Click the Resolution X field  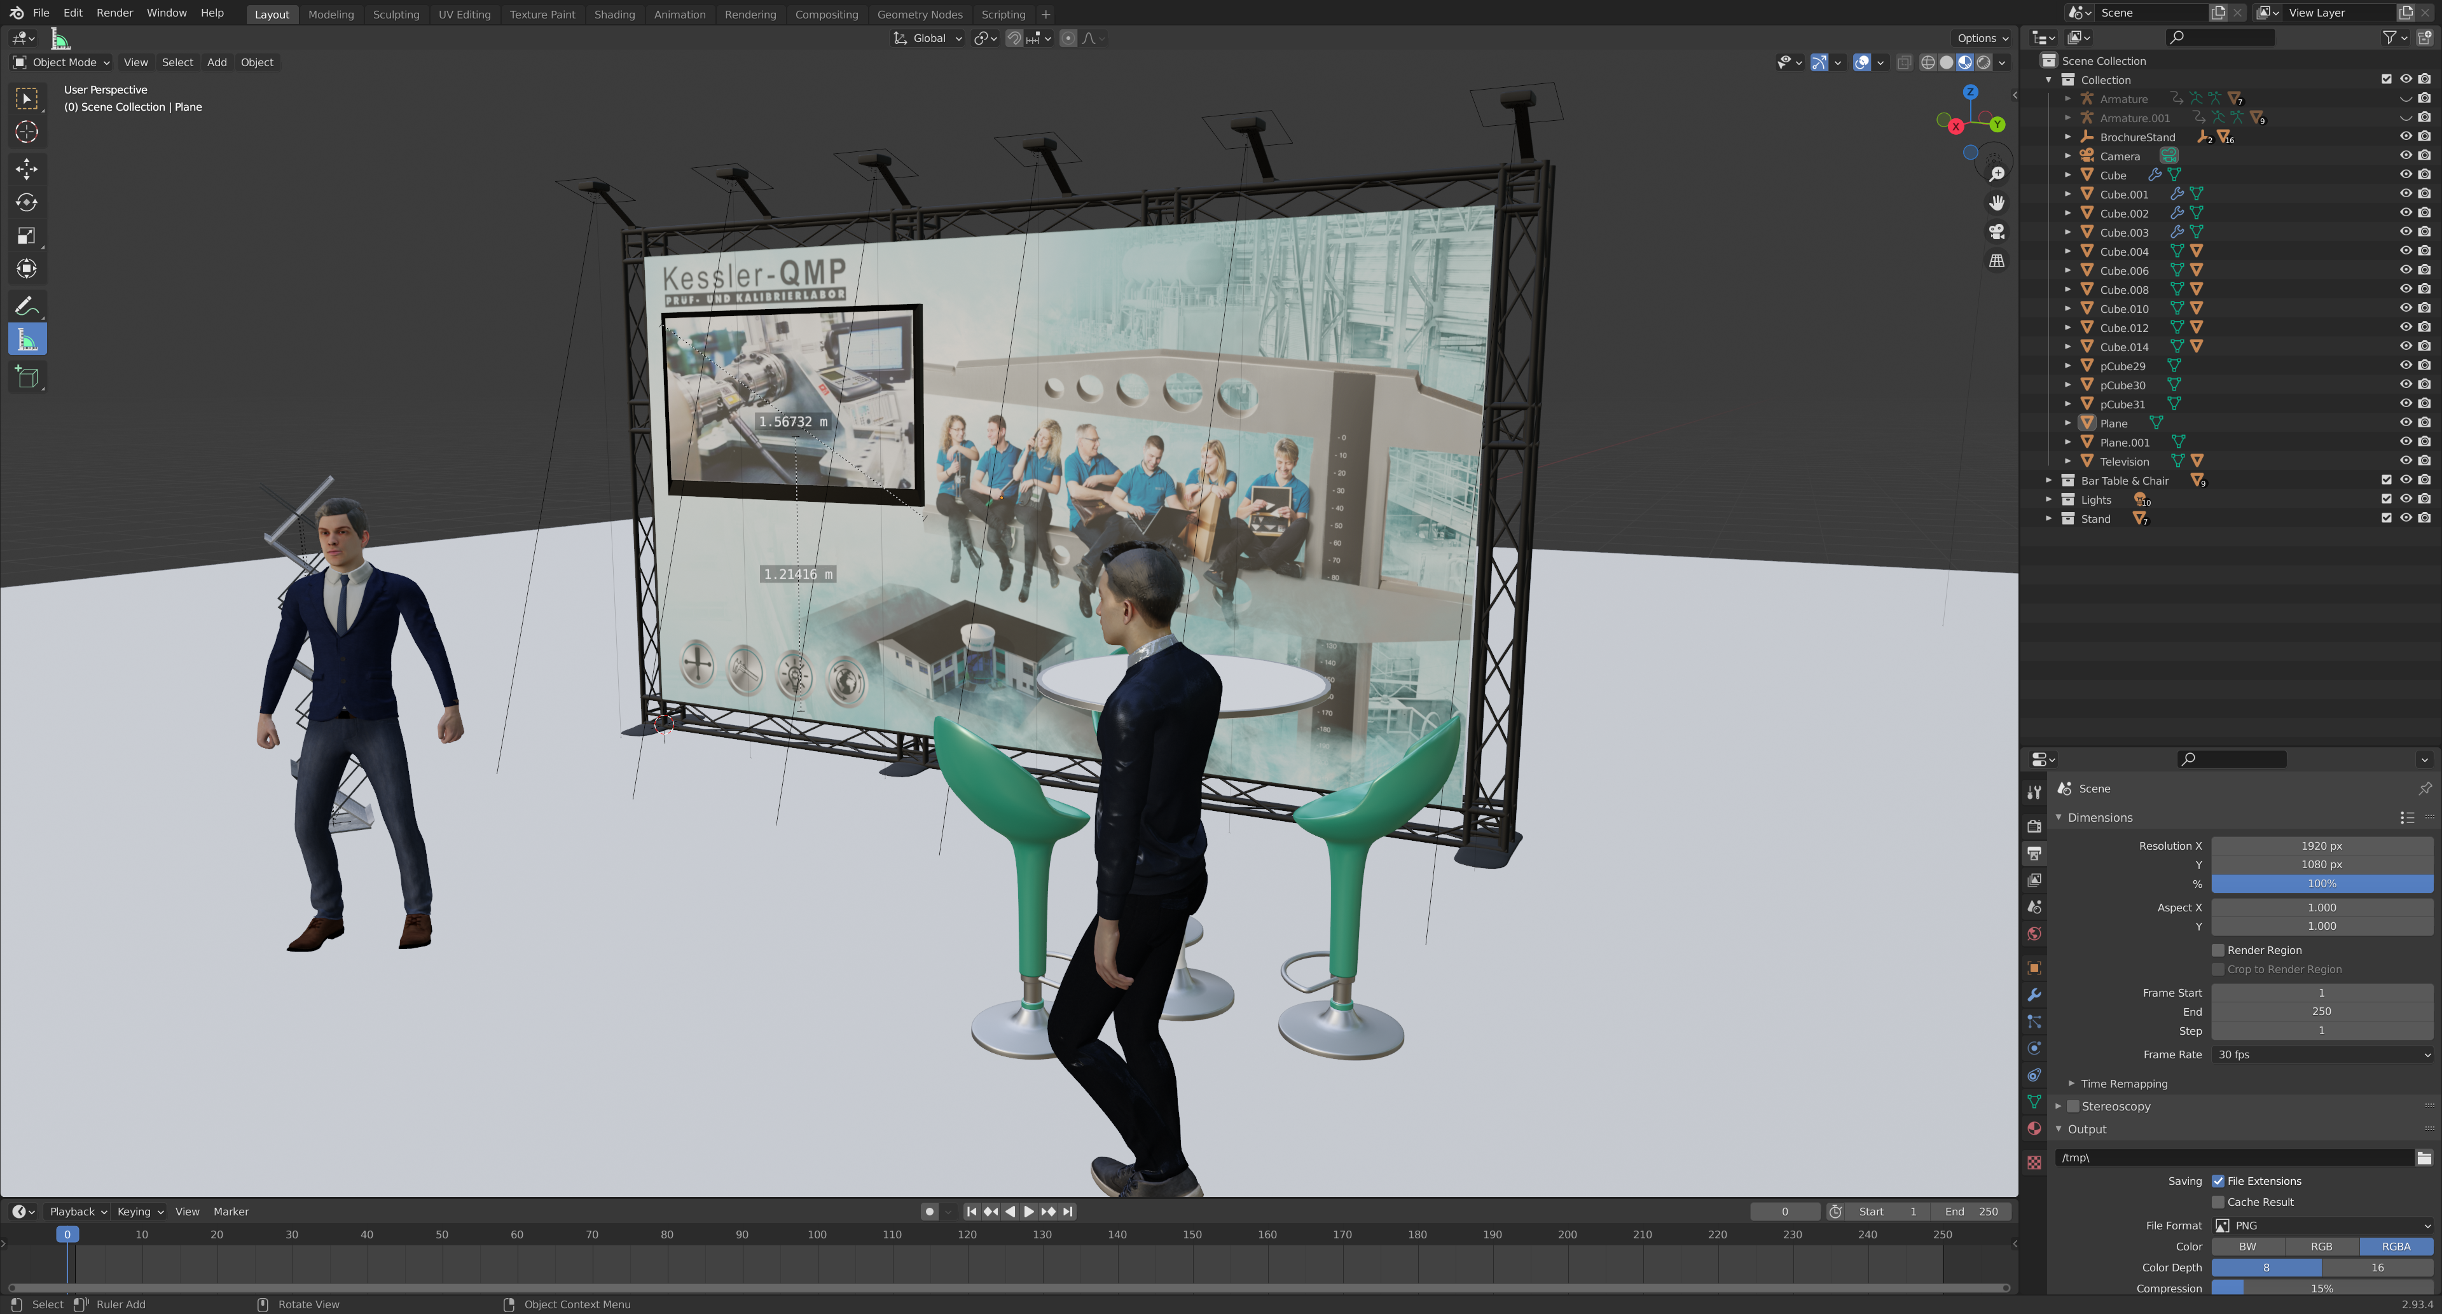click(2322, 846)
